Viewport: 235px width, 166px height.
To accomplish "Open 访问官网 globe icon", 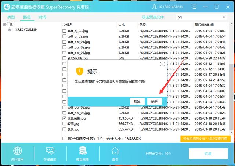I will [x=17, y=151].
